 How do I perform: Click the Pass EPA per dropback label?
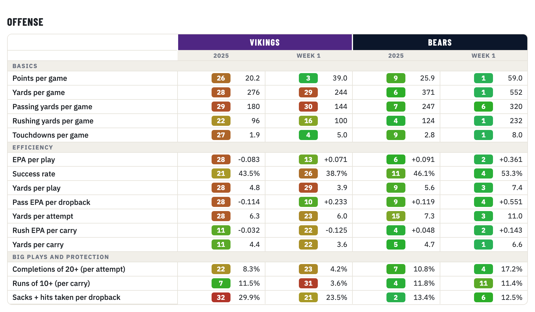(x=51, y=202)
